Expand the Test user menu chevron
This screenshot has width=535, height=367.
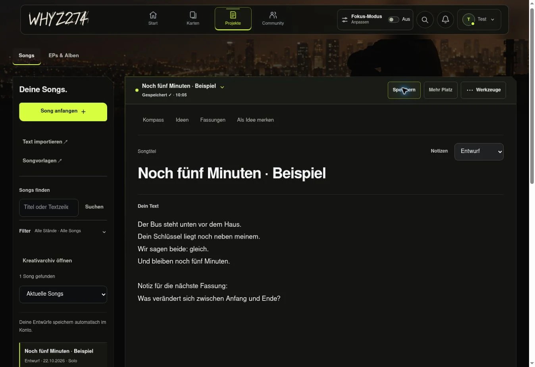pos(493,19)
